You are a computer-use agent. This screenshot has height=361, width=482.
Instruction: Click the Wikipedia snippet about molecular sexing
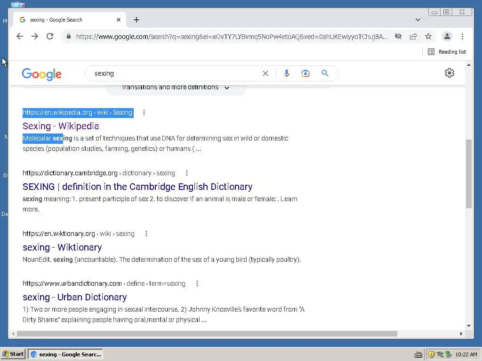coord(155,143)
